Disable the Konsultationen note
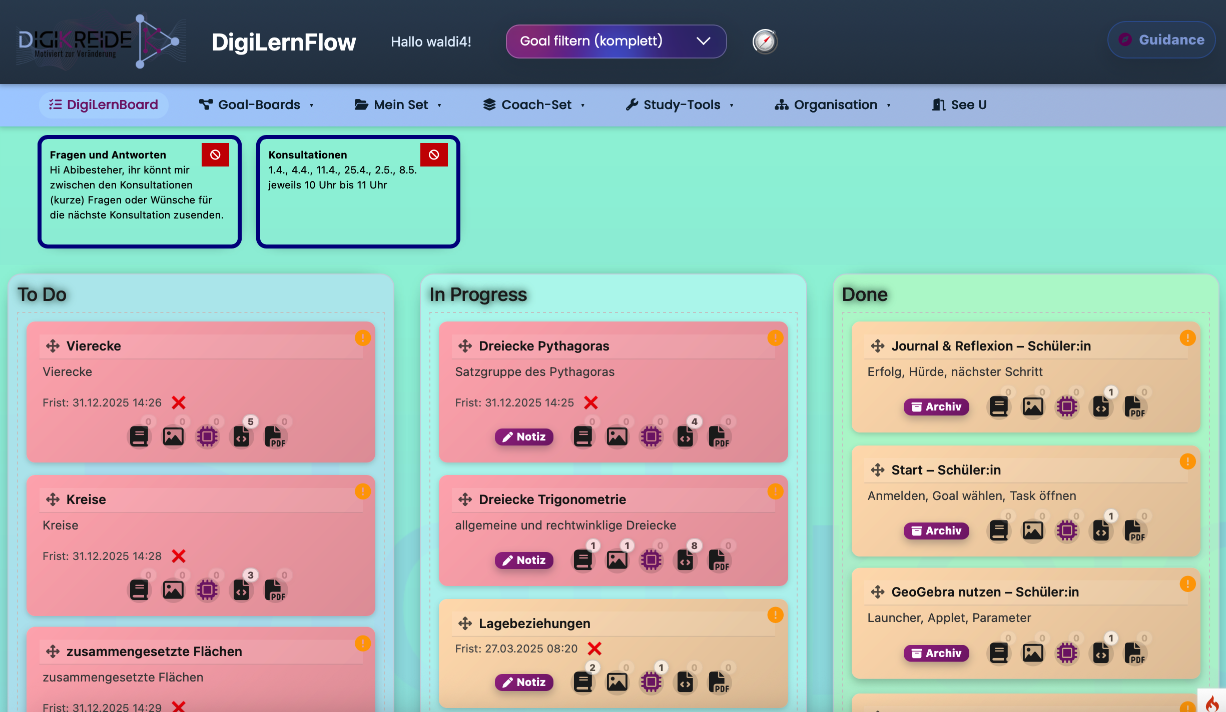Viewport: 1226px width, 712px height. coord(434,154)
